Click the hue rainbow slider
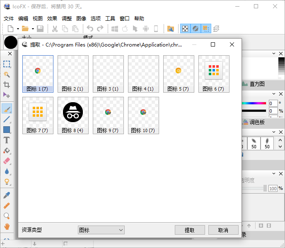The image size is (285, 248). 254,103
